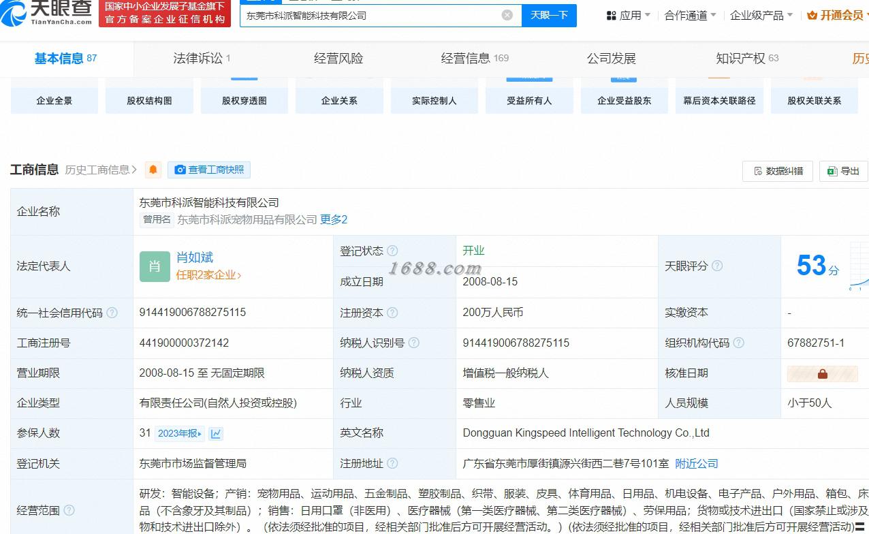Open the 企业关系 chart card
Image resolution: width=869 pixels, height=534 pixels.
click(339, 97)
